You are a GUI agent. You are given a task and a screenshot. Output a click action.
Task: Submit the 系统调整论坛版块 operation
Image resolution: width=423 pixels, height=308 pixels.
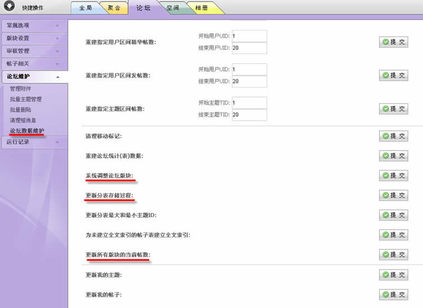tap(394, 175)
